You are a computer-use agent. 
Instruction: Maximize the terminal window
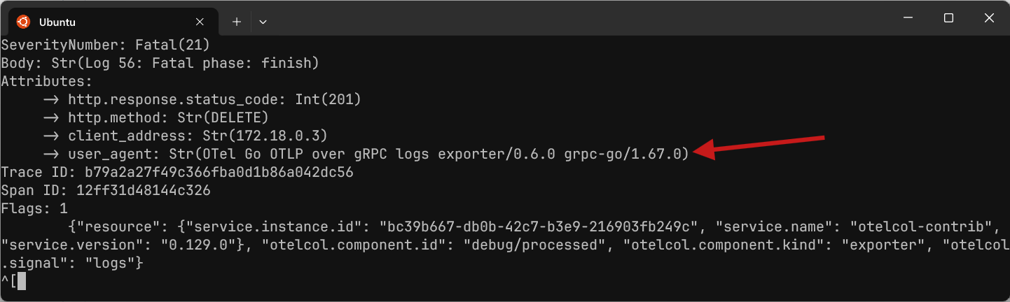point(949,18)
